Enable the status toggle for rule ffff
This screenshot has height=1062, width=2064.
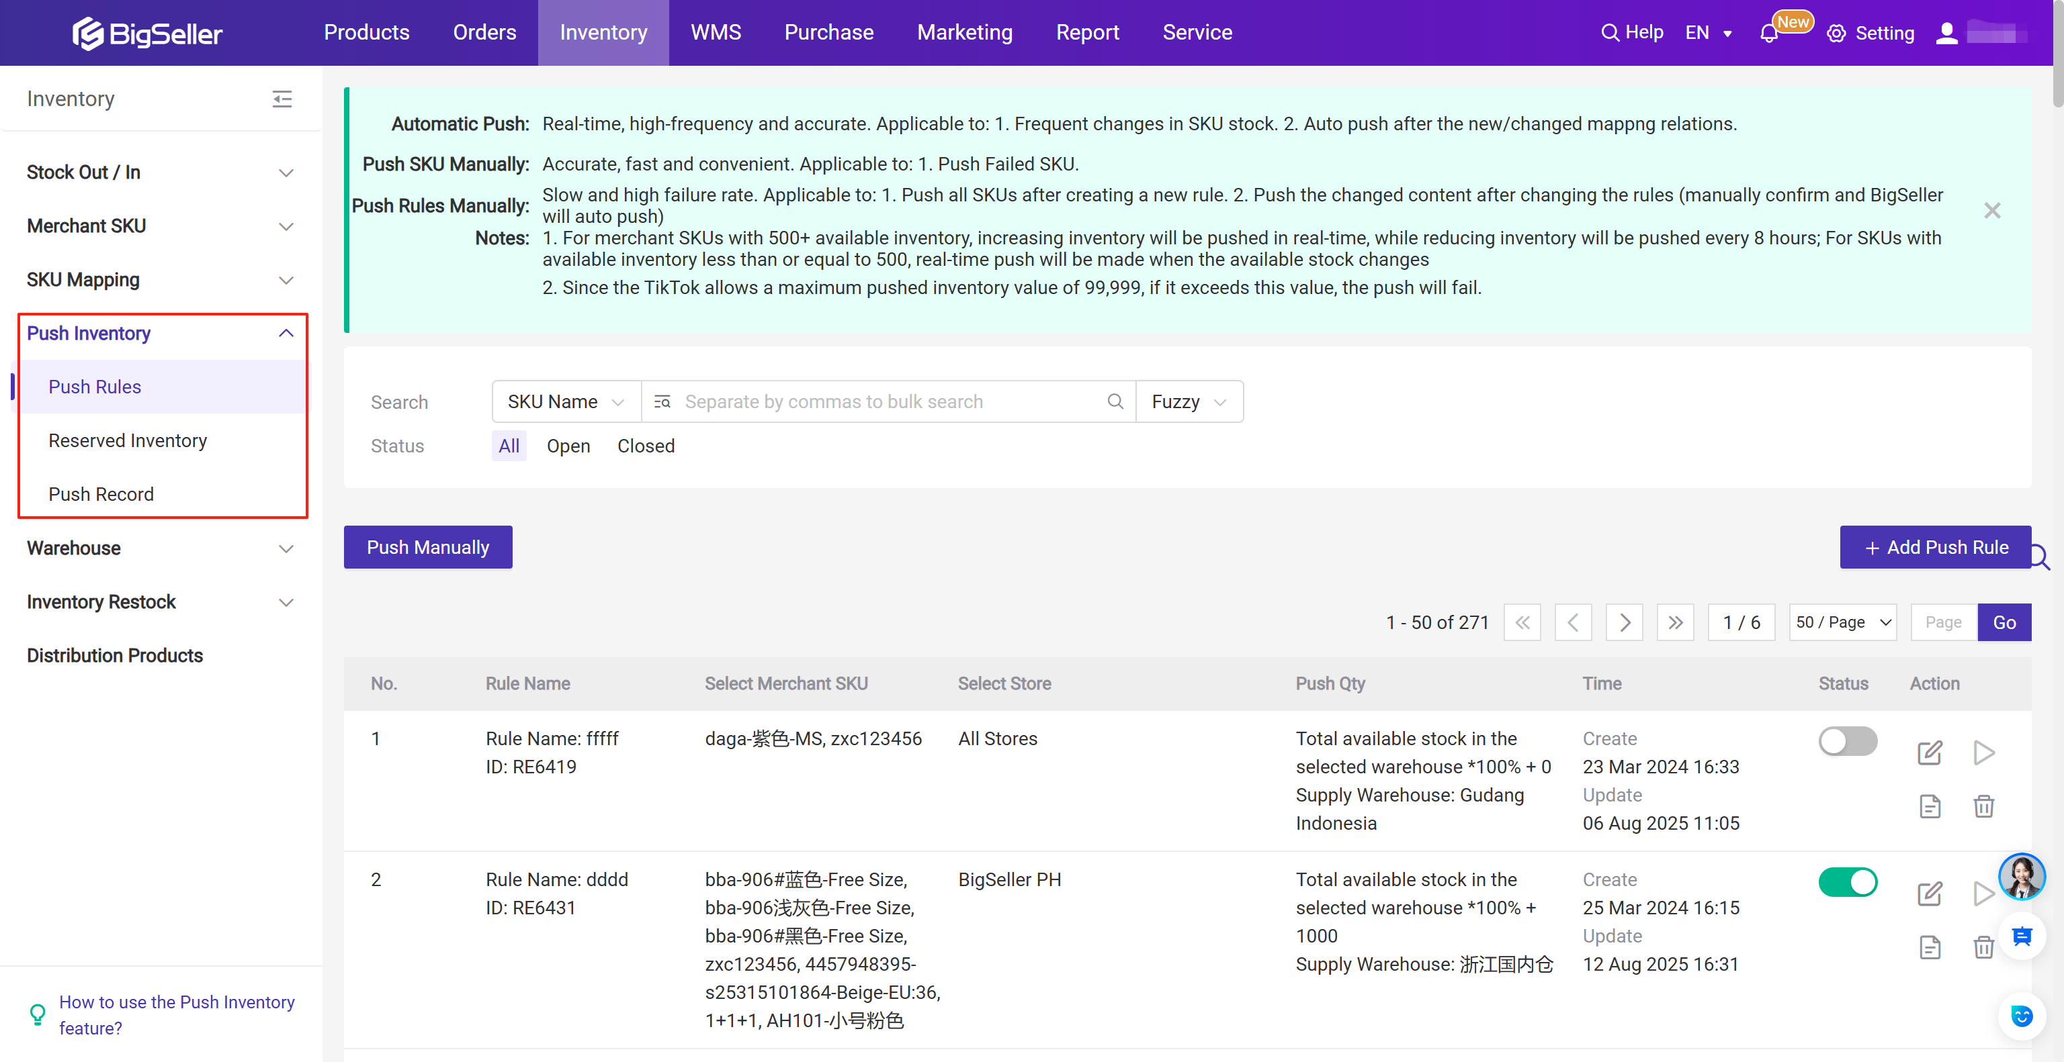[1848, 741]
